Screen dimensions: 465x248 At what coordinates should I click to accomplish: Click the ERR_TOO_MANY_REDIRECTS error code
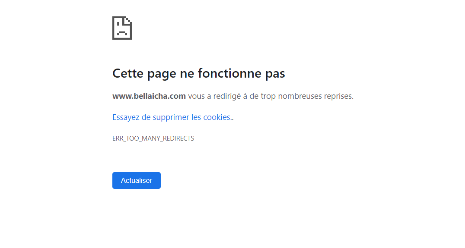pos(153,138)
